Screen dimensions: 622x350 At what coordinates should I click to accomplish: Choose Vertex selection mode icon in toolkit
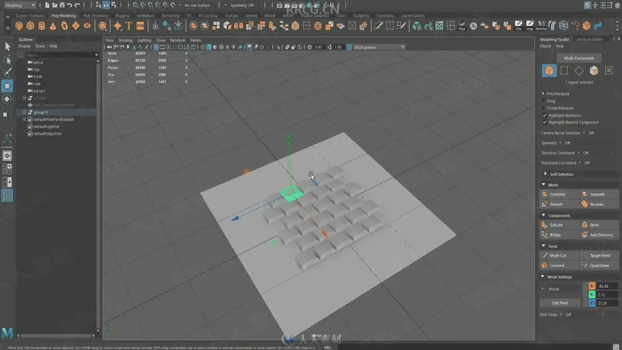click(564, 71)
